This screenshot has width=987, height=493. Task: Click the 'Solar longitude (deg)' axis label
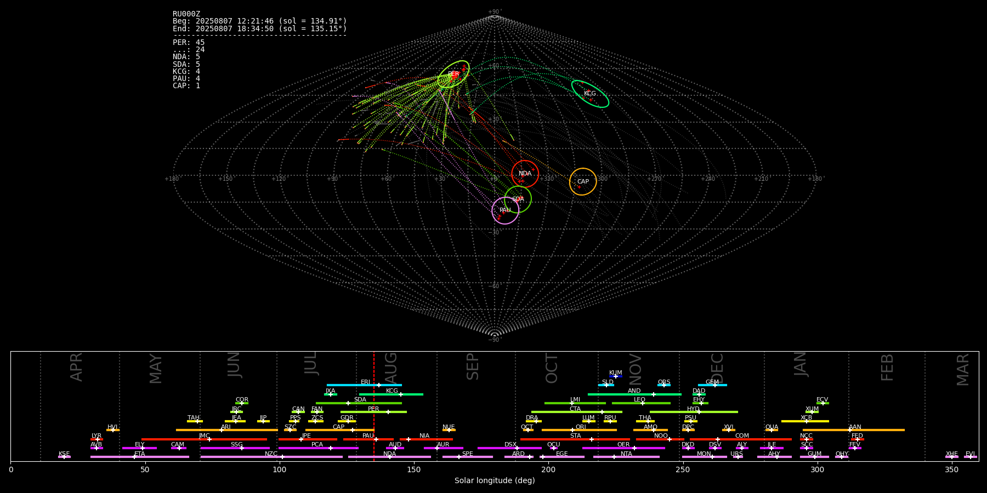(x=495, y=480)
